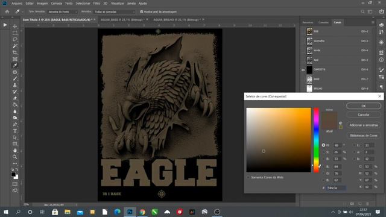Select the Horizontal Type tool
The image size is (386, 217).
click(15, 131)
